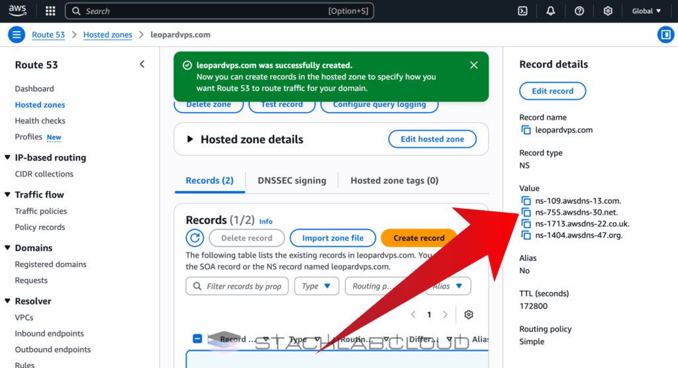The image size is (678, 368).
Task: Toggle the select-all records checkbox
Action: coord(197,339)
